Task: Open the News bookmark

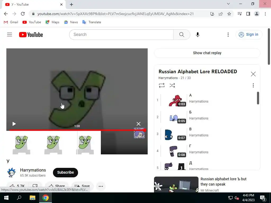Action: 71,22
